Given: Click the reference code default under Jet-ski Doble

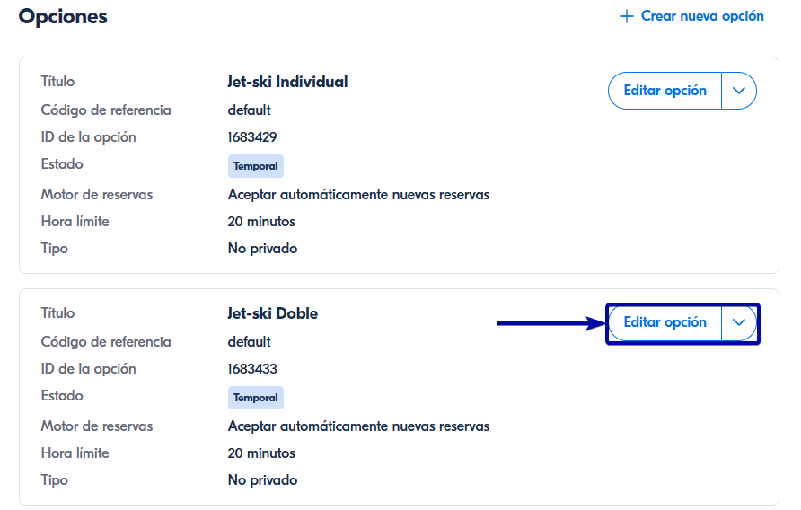Looking at the screenshot, I should click(x=249, y=342).
